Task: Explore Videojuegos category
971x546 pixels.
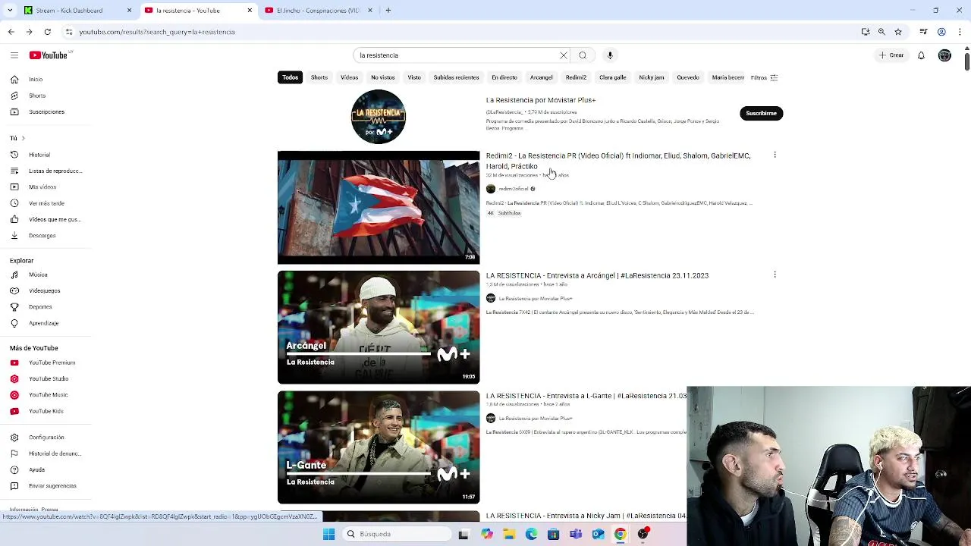Action: pos(44,291)
